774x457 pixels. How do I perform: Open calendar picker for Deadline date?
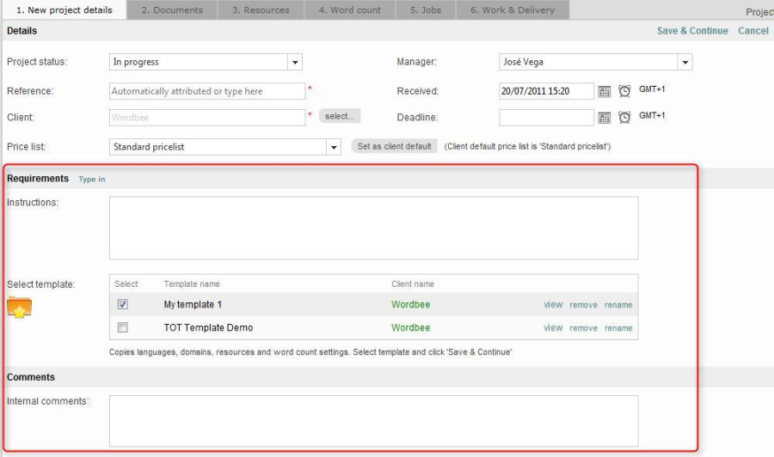pyautogui.click(x=605, y=118)
